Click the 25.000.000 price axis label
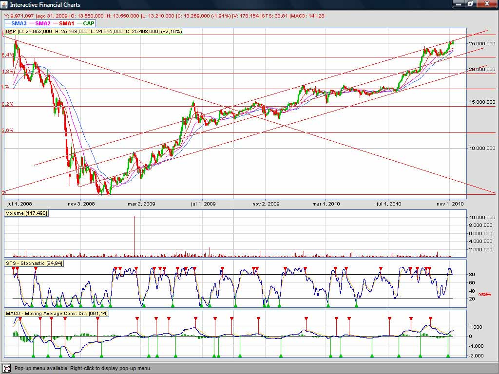 pos(482,43)
